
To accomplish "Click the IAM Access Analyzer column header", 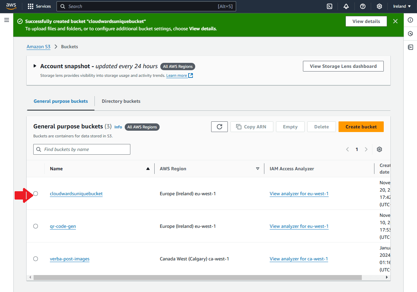I will tap(292, 169).
